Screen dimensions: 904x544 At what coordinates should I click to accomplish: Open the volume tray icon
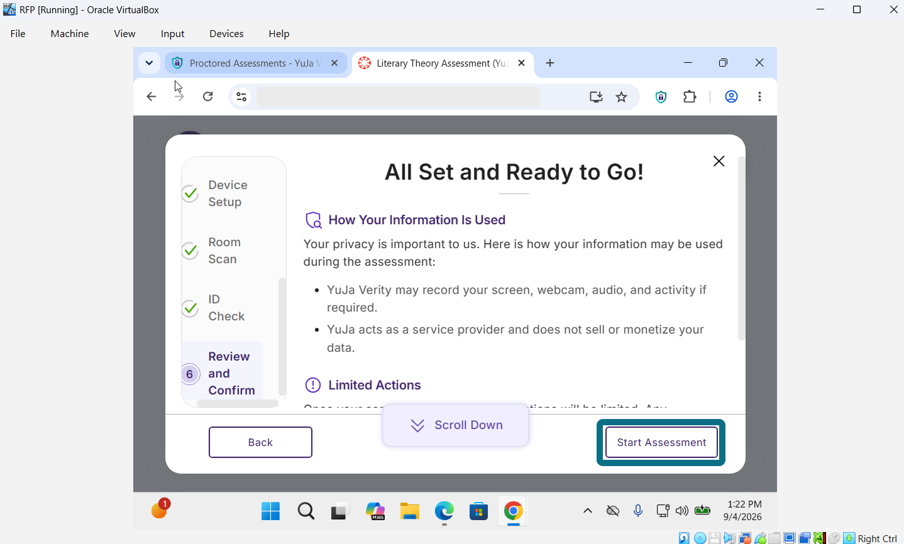682,511
